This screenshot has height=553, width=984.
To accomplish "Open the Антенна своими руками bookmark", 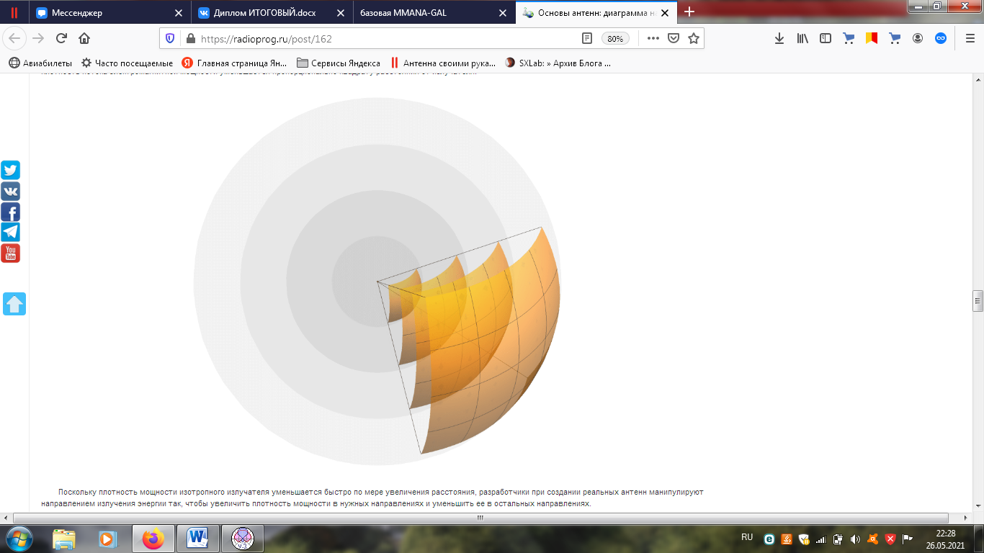I will coord(443,63).
